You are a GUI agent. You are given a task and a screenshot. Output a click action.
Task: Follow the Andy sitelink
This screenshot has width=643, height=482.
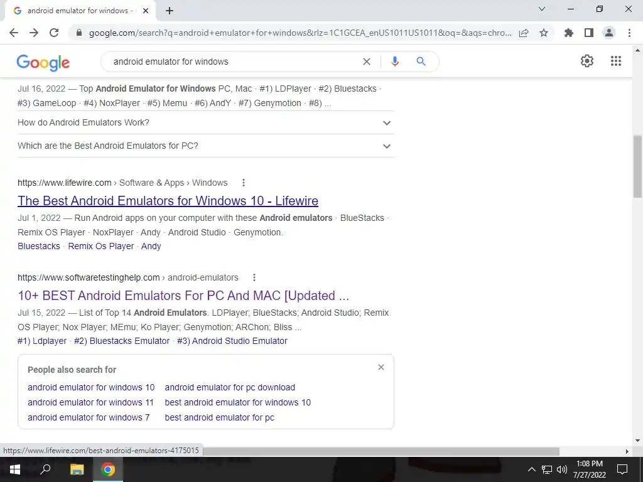pyautogui.click(x=151, y=246)
